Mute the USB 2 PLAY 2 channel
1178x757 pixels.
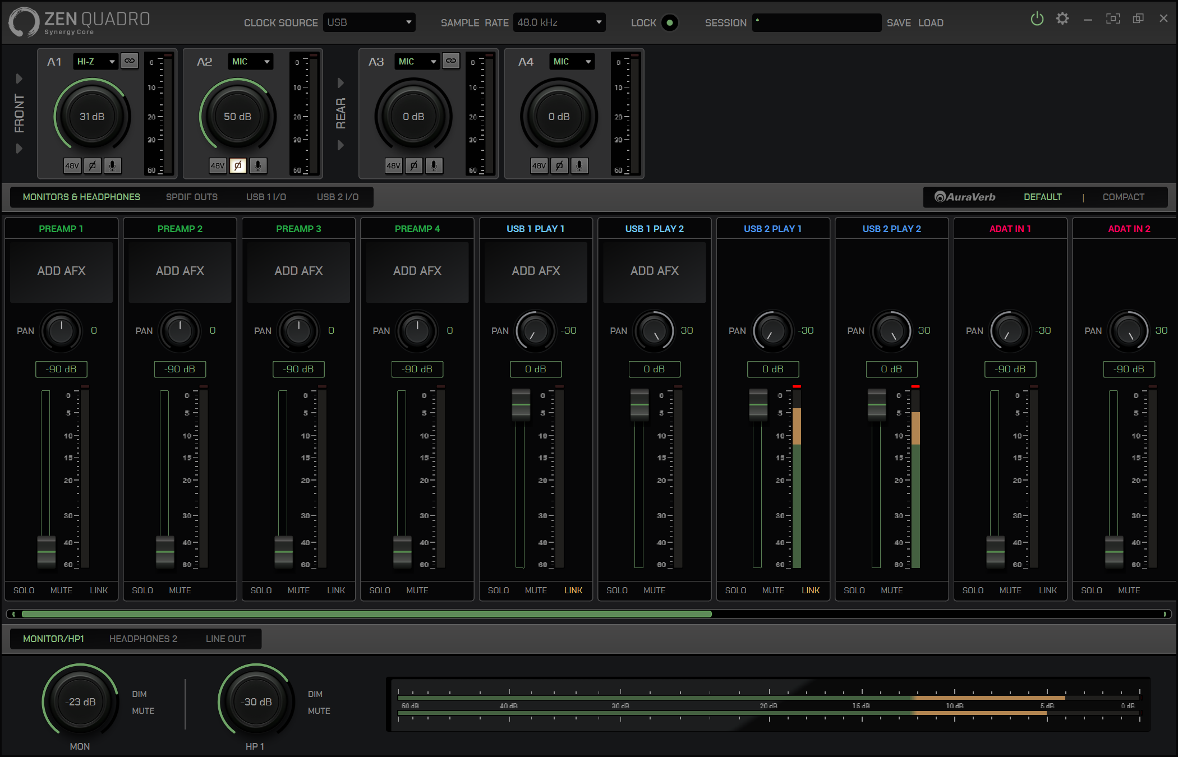tap(892, 590)
